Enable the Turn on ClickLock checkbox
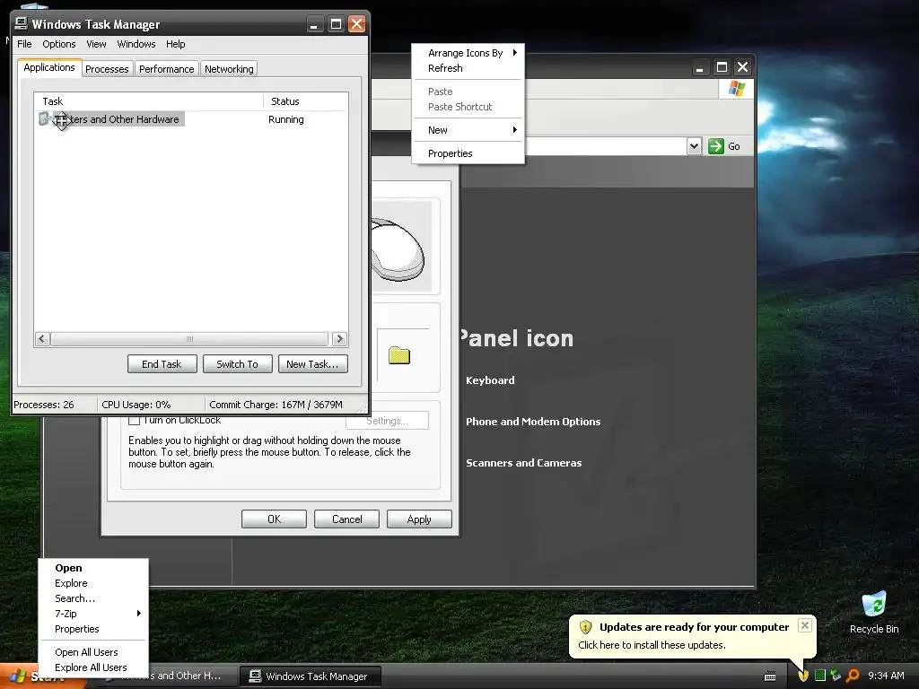 click(x=135, y=420)
